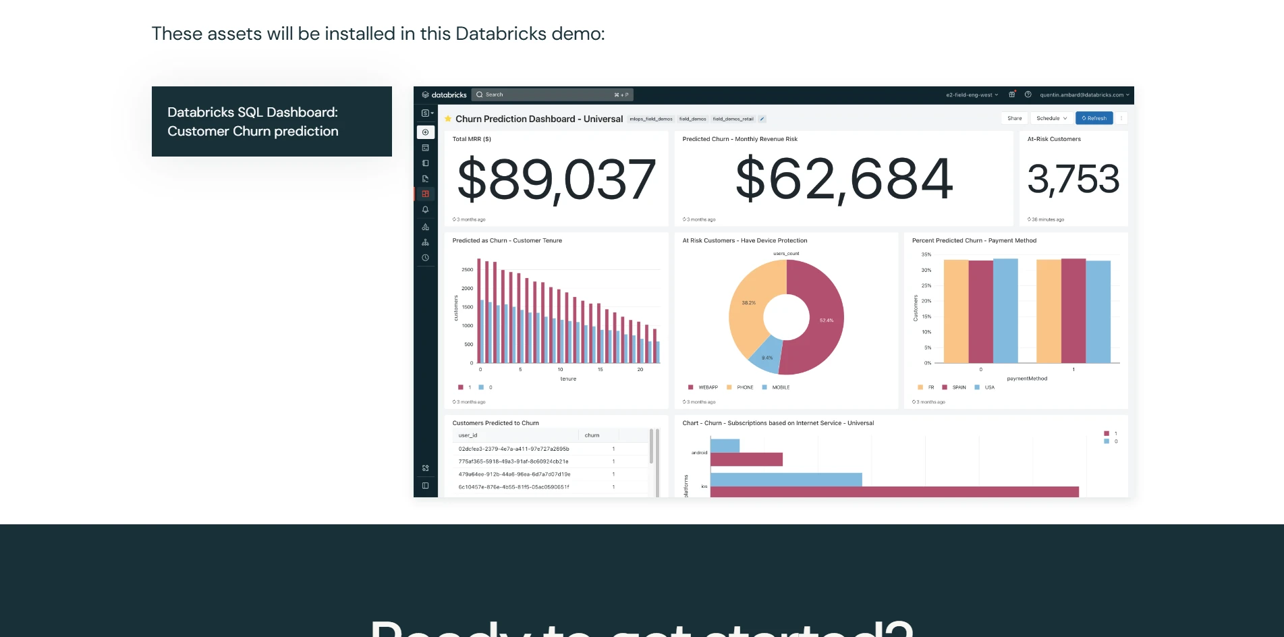Click the mlops_field_demos tag

coord(651,119)
